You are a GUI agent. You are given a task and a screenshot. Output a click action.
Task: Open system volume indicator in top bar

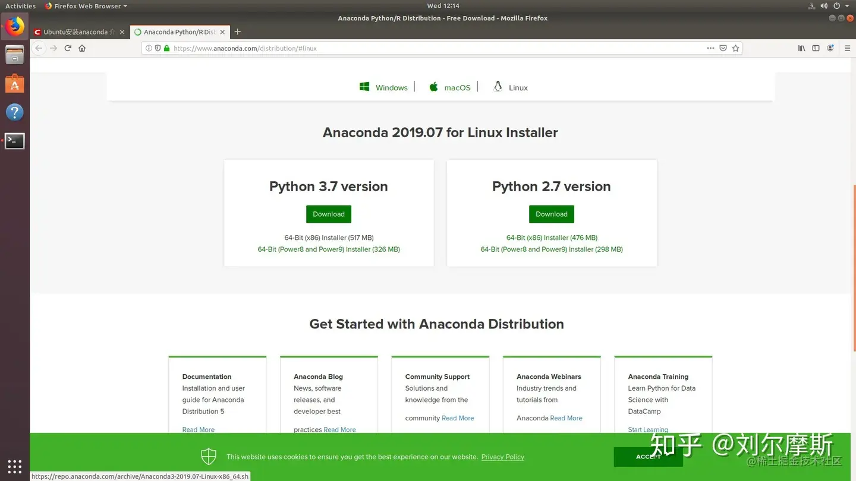click(824, 6)
